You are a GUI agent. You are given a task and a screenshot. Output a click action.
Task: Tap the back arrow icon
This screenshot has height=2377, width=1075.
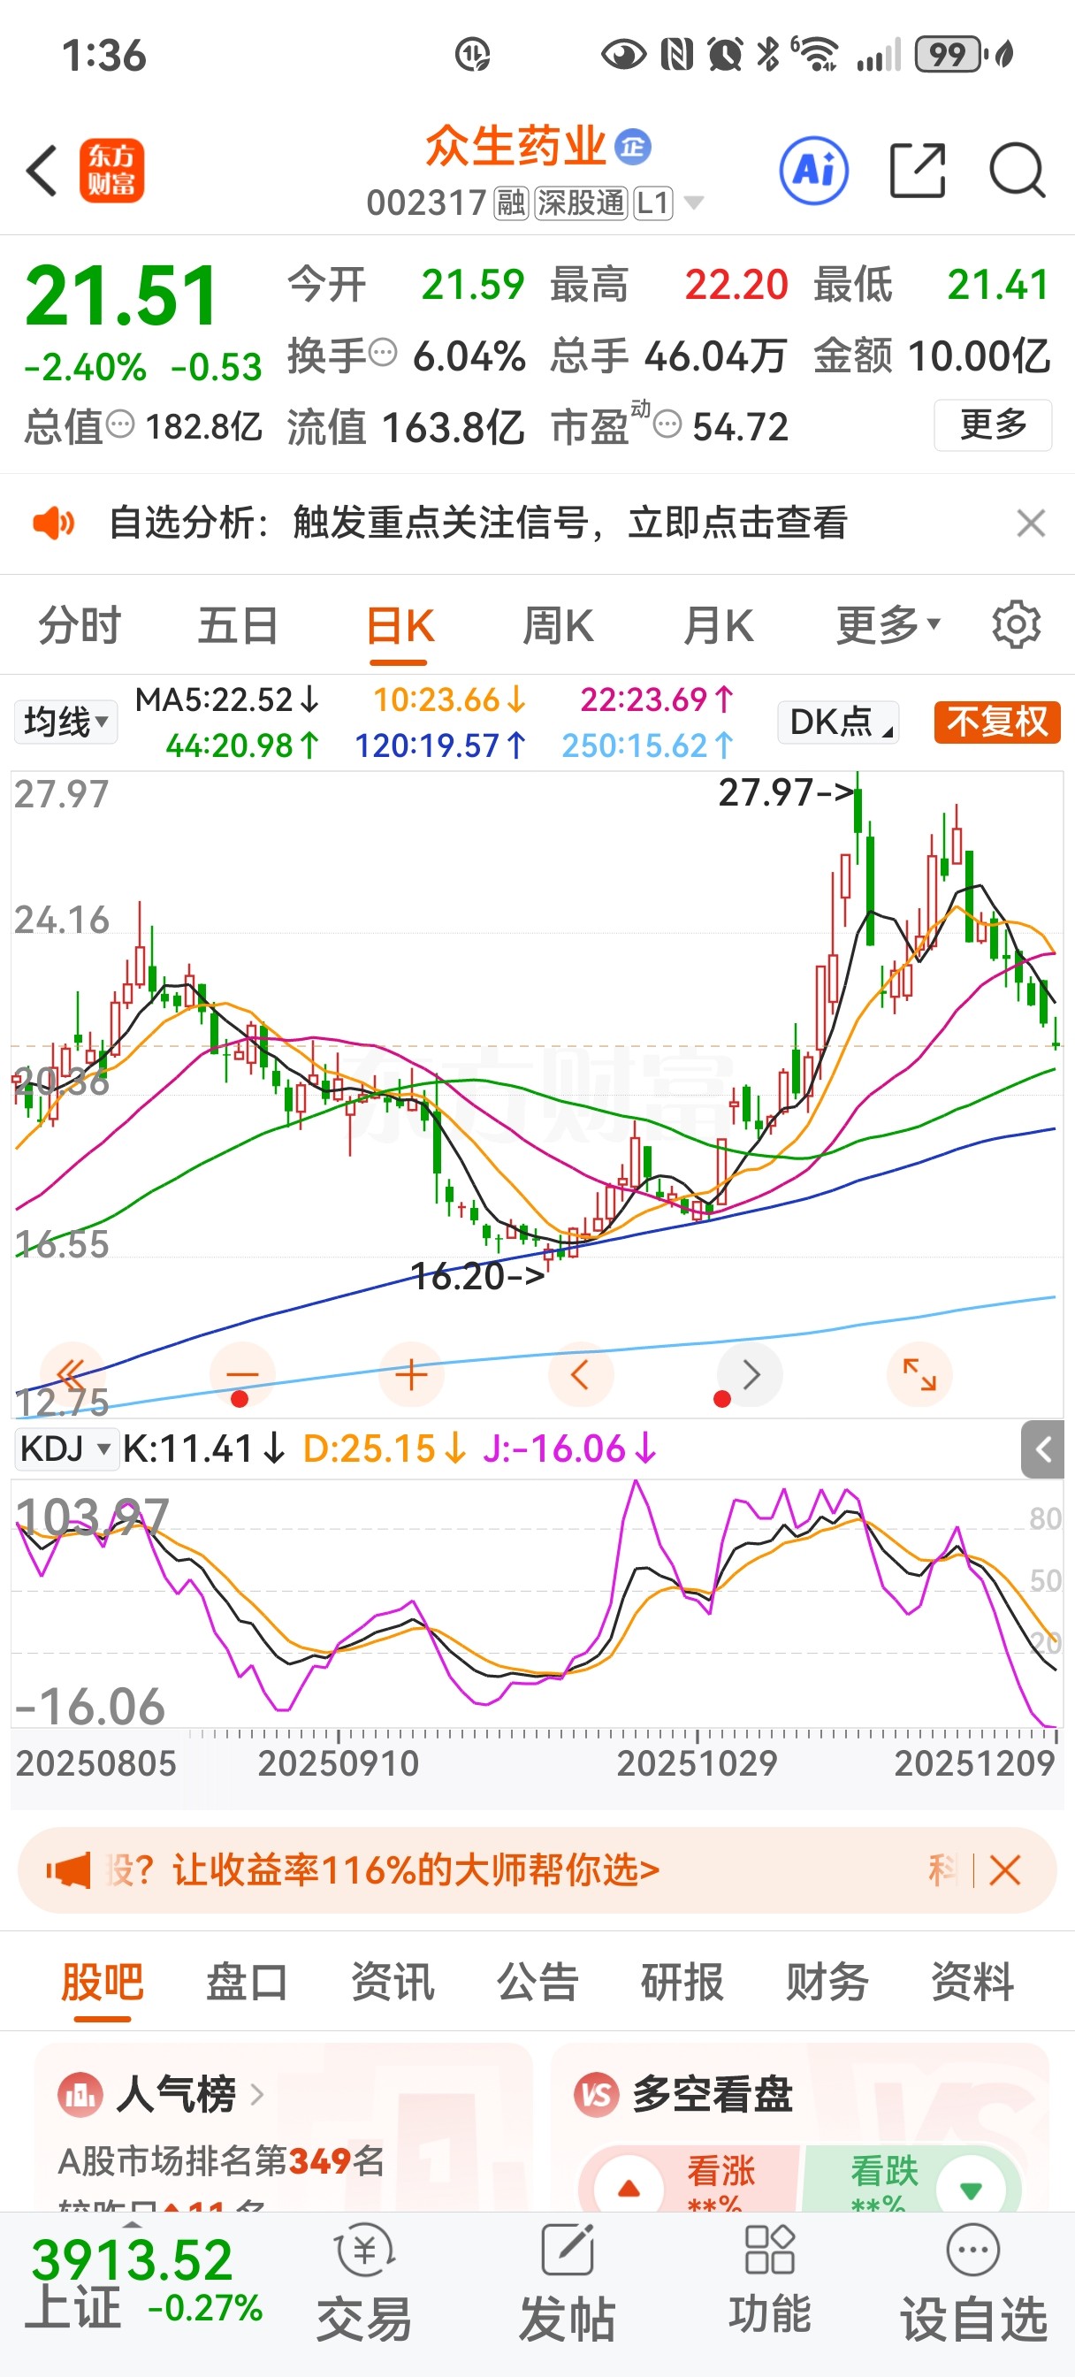point(42,171)
